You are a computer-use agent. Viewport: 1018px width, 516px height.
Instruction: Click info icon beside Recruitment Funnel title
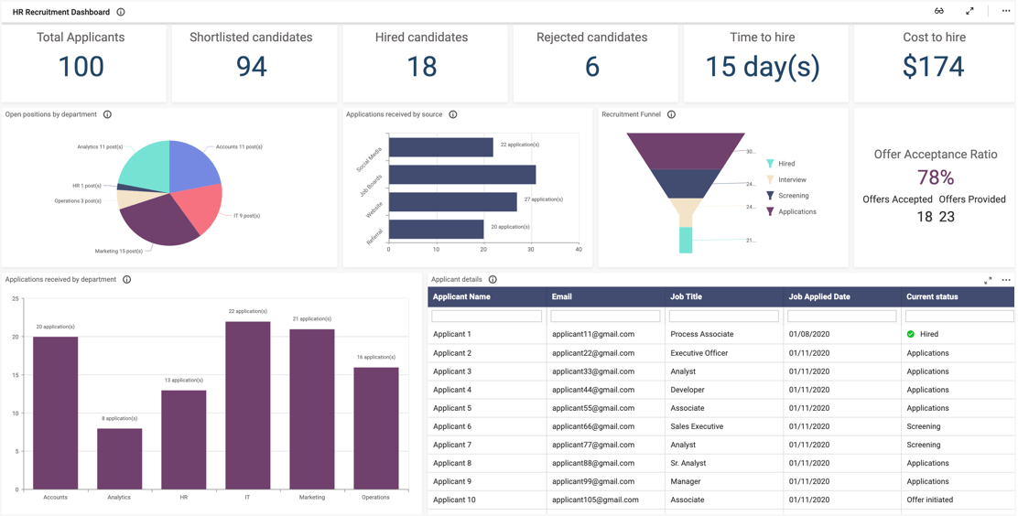pos(671,115)
